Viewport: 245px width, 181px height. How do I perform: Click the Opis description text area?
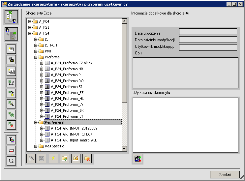186,73
